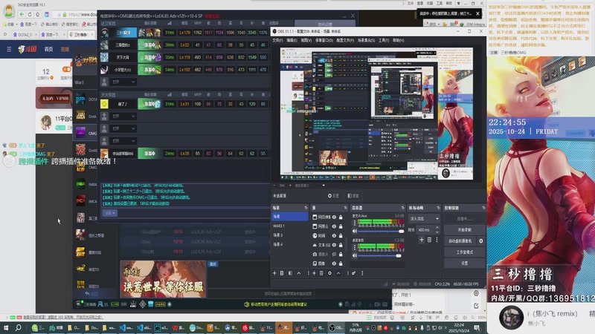The width and height of the screenshot is (595, 334).
Task: Click Douyu hamburger menu icon
Action: [9, 49]
